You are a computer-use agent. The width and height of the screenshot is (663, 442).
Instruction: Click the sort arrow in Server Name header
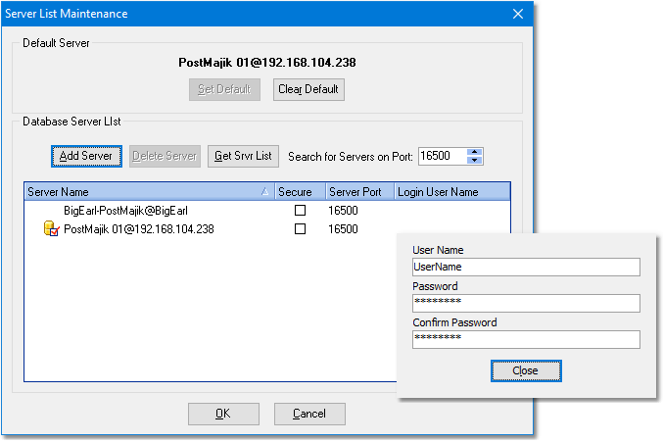(x=265, y=192)
